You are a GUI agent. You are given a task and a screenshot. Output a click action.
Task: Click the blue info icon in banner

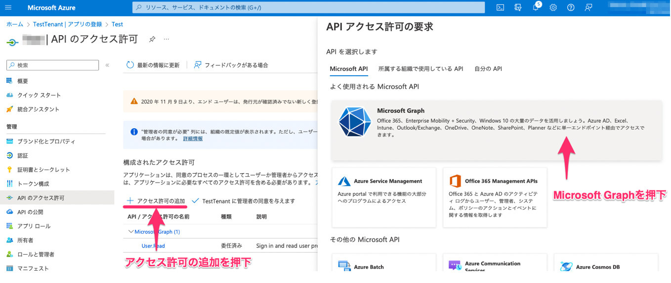[x=134, y=132]
